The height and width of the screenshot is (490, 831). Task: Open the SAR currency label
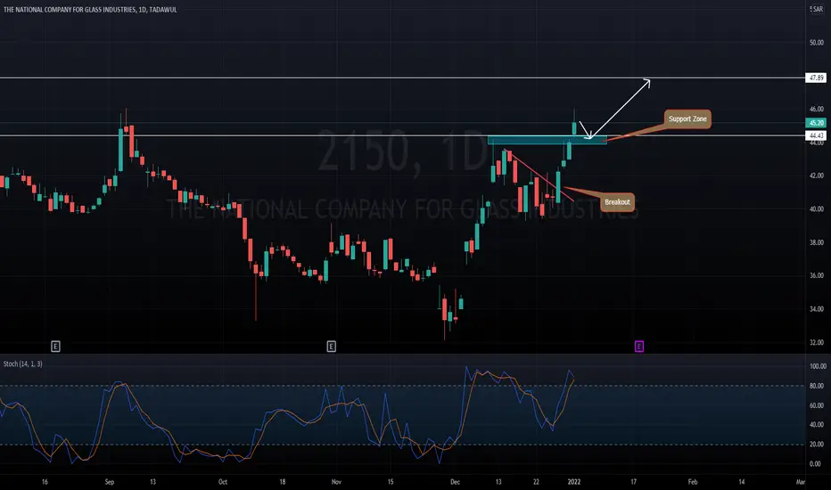(x=817, y=9)
